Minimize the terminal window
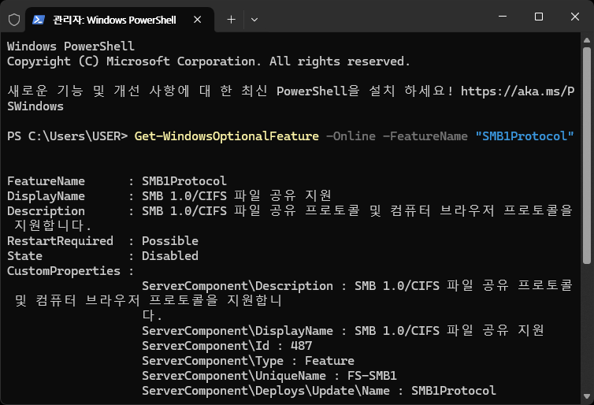594x405 pixels. [503, 17]
